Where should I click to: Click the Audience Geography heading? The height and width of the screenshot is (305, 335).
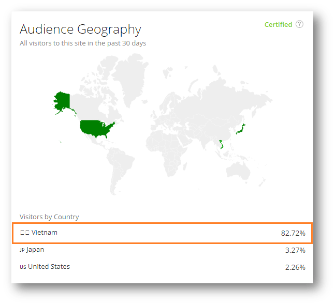[80, 29]
